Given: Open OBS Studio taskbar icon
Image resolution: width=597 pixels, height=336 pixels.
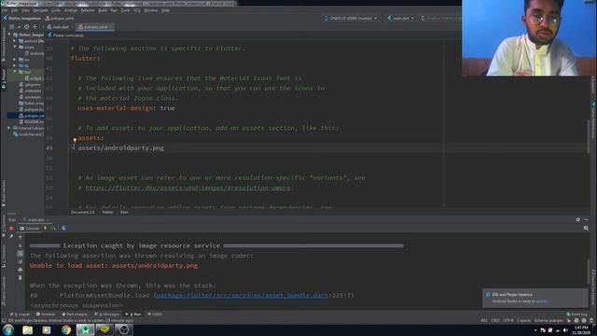Looking at the screenshot, I should pyautogui.click(x=124, y=329).
